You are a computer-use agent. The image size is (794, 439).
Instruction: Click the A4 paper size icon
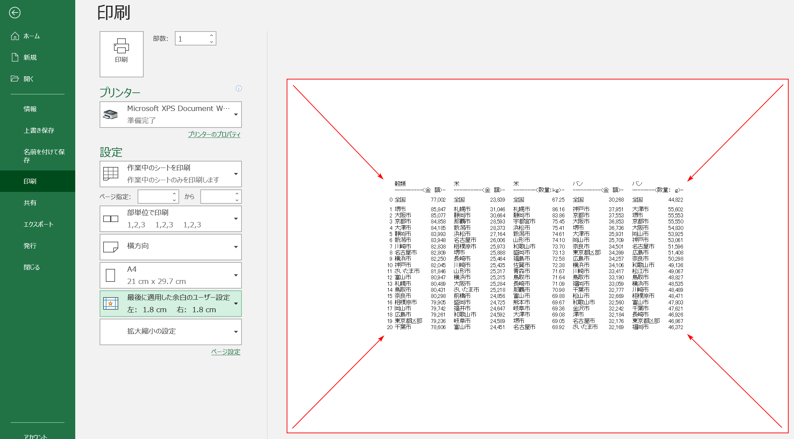coord(111,275)
